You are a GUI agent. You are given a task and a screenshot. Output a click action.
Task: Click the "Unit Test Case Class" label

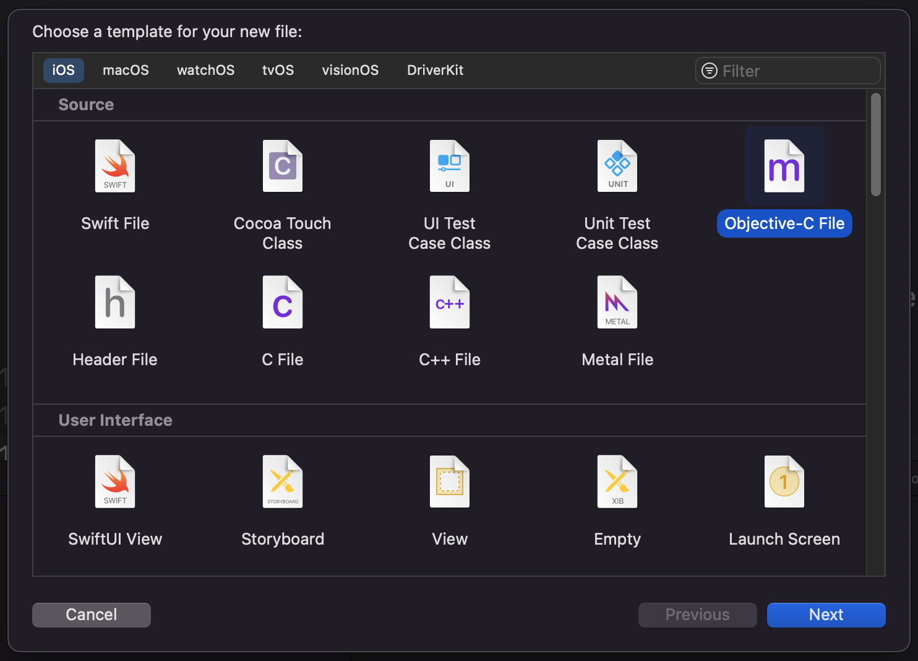click(617, 233)
